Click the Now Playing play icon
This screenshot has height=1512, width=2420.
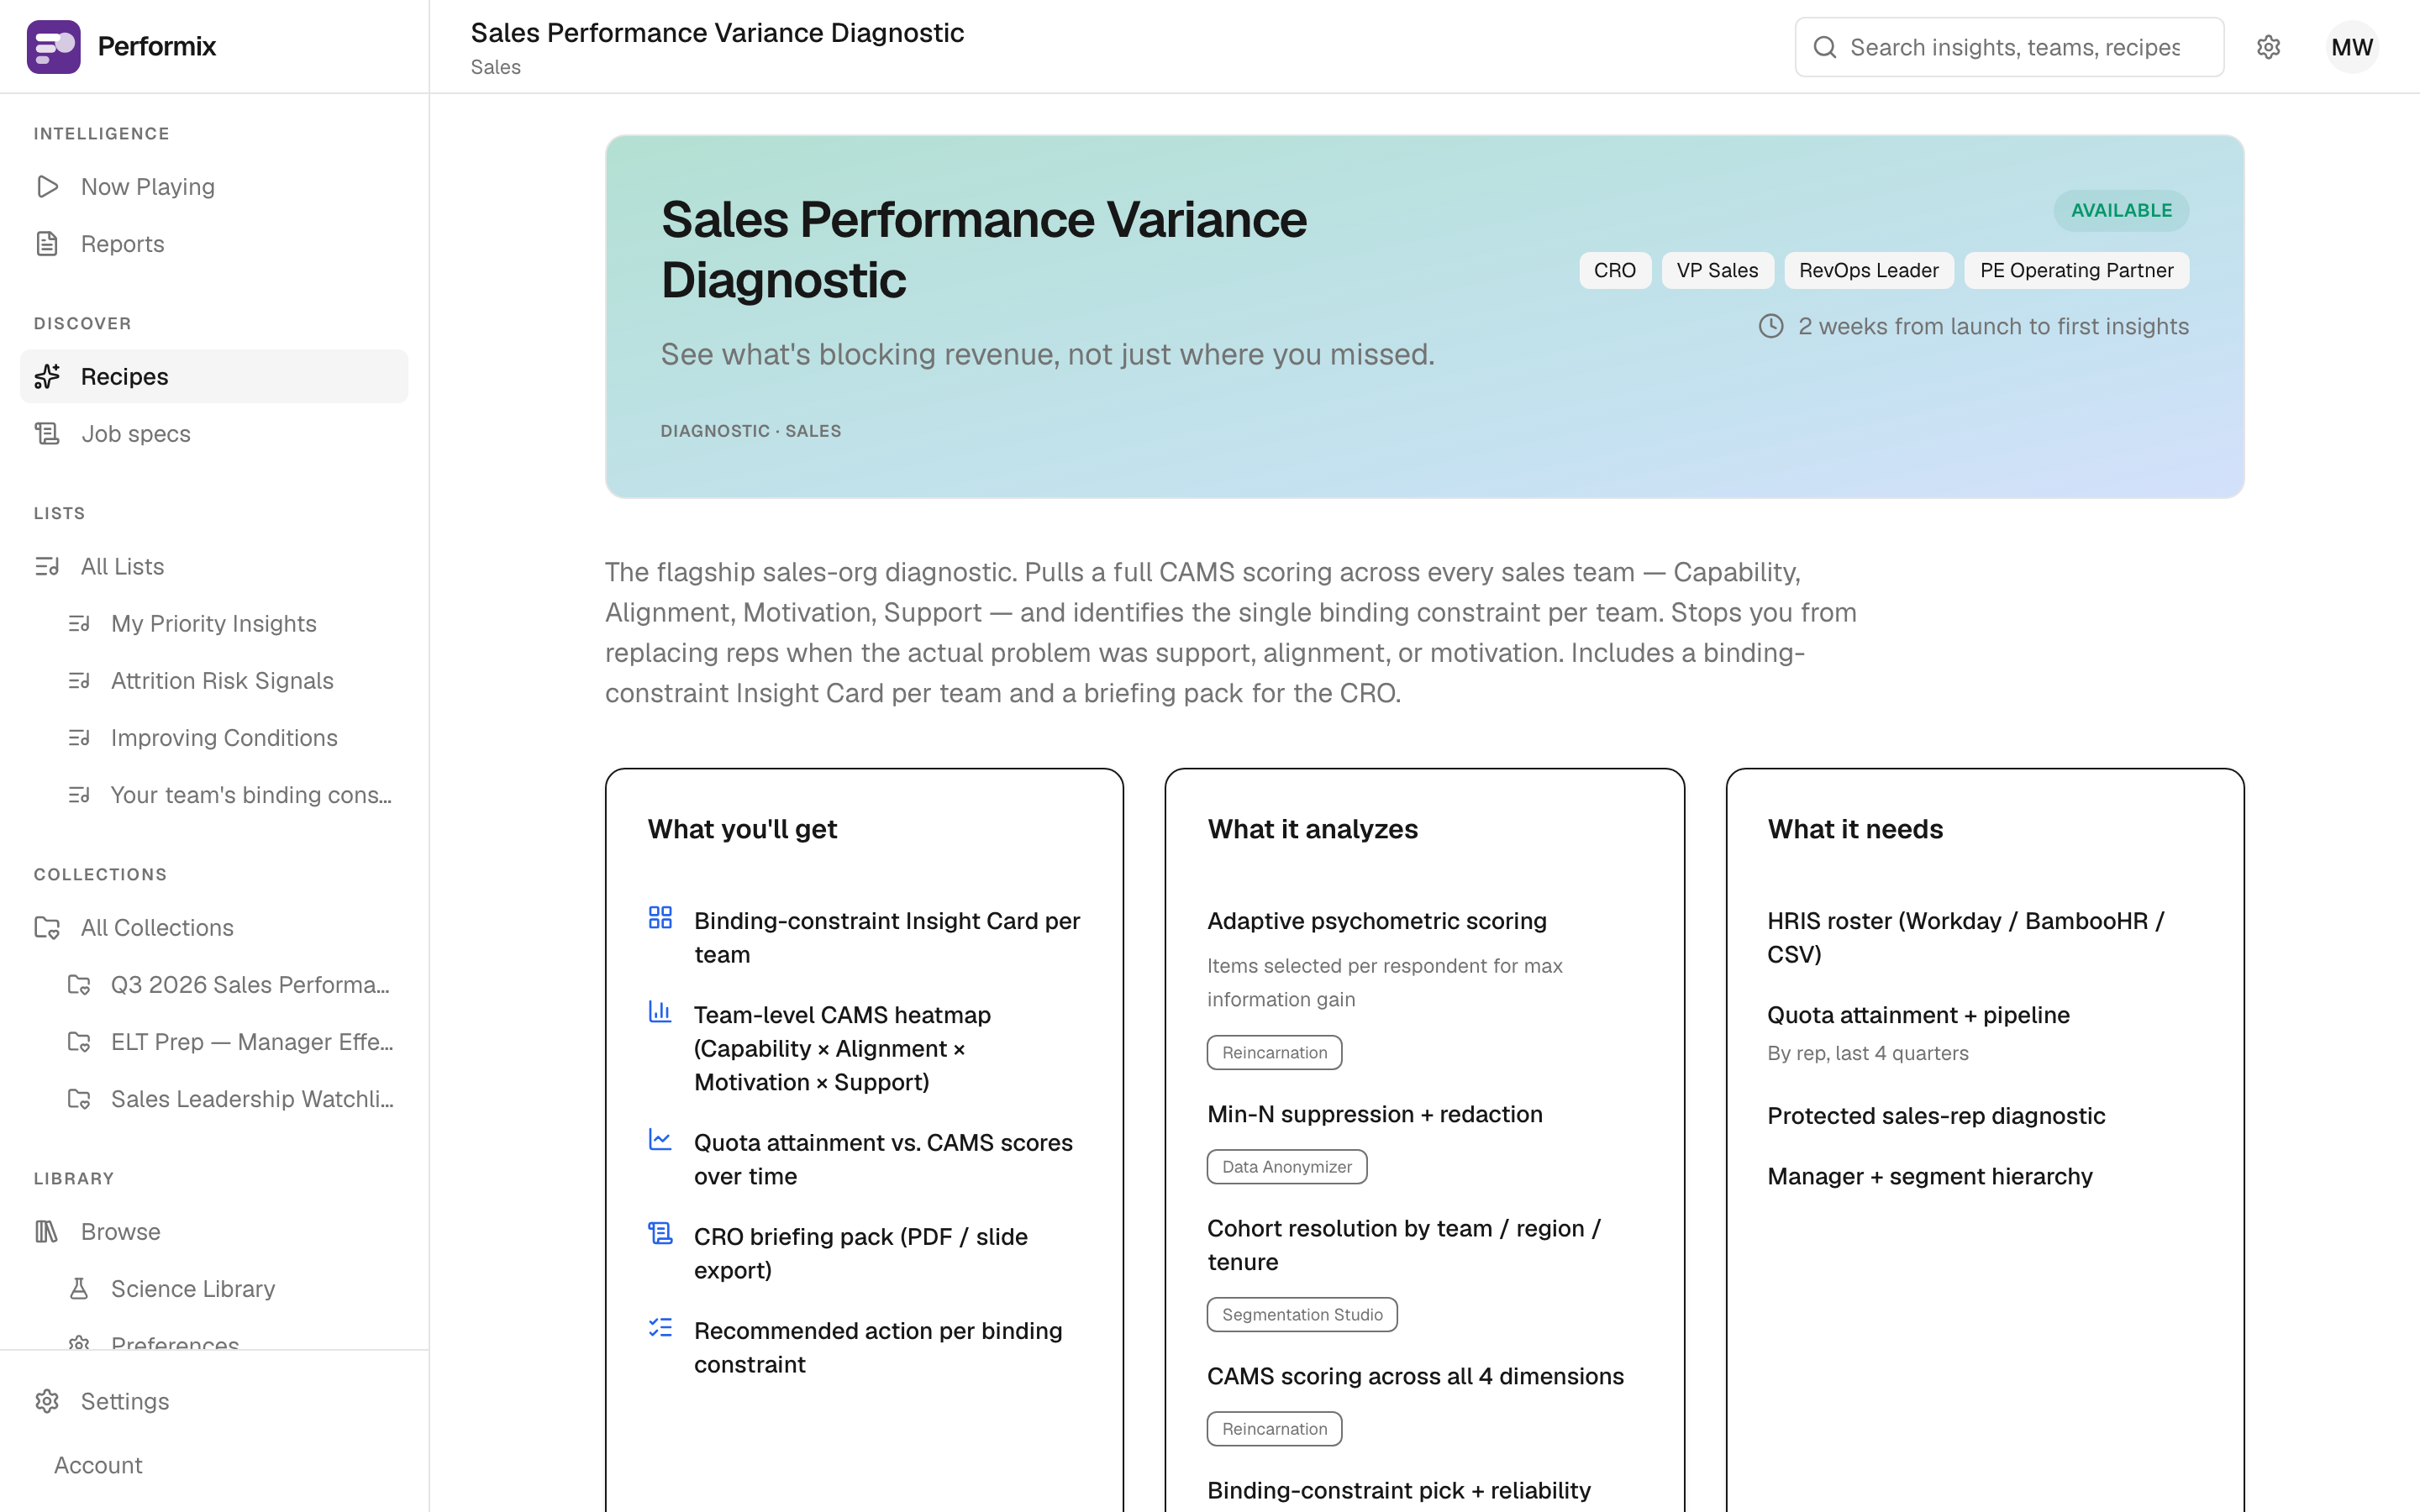point(47,187)
